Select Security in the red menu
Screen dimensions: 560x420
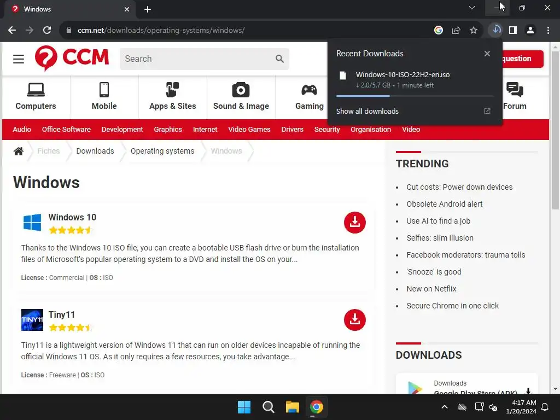point(327,129)
